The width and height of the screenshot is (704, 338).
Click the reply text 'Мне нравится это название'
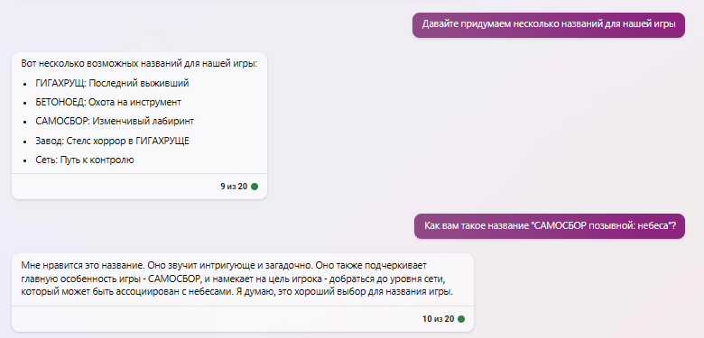[x=83, y=264]
